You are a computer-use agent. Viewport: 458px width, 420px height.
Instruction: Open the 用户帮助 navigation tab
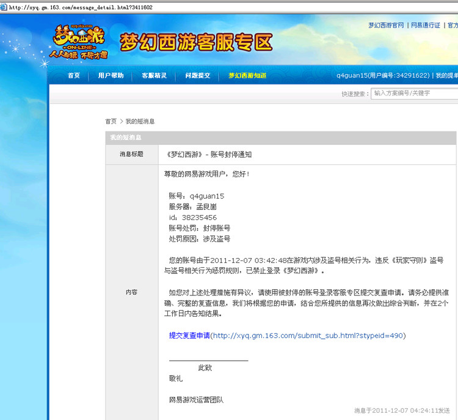(111, 76)
